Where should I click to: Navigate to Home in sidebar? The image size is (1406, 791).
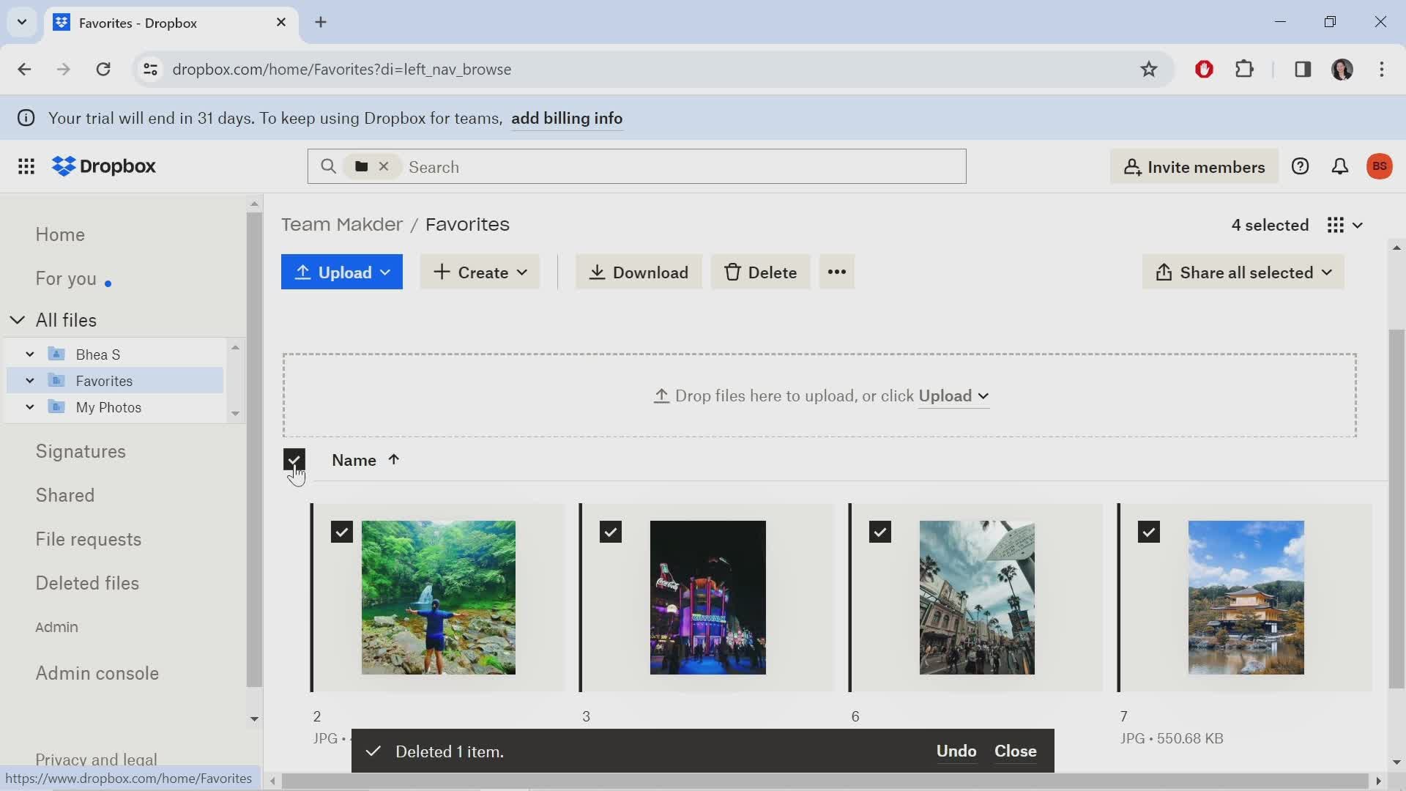point(61,234)
